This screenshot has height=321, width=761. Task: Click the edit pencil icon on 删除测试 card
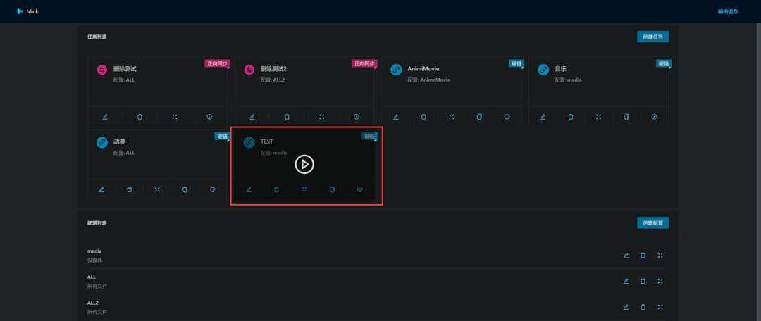pos(105,117)
